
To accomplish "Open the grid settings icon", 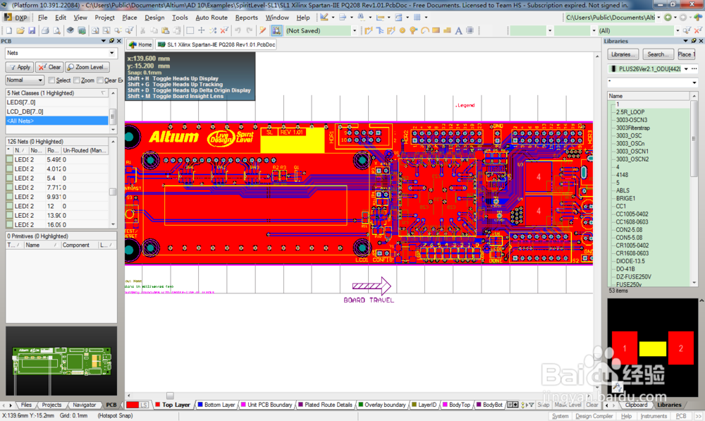I will click(417, 18).
